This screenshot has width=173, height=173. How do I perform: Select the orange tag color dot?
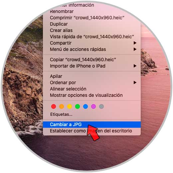pos(62,106)
